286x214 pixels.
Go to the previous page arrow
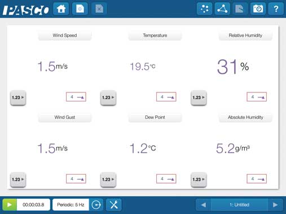click(x=204, y=205)
